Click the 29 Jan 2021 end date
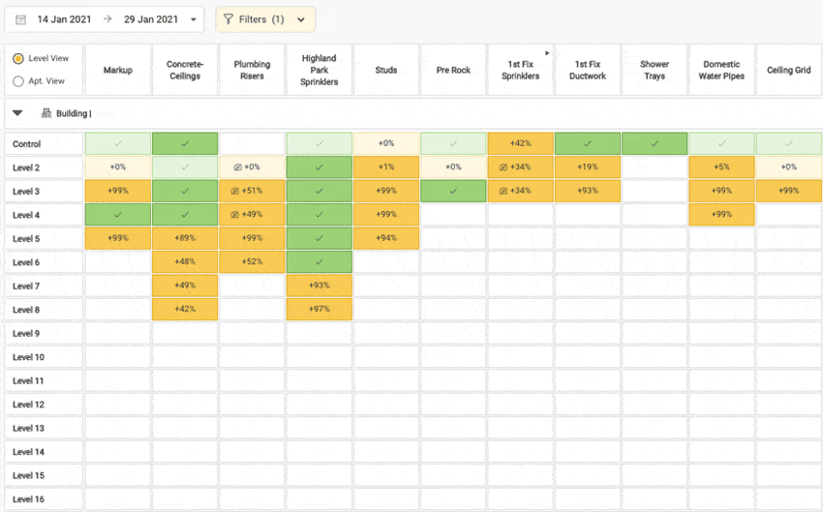The height and width of the screenshot is (512, 823). (x=150, y=19)
